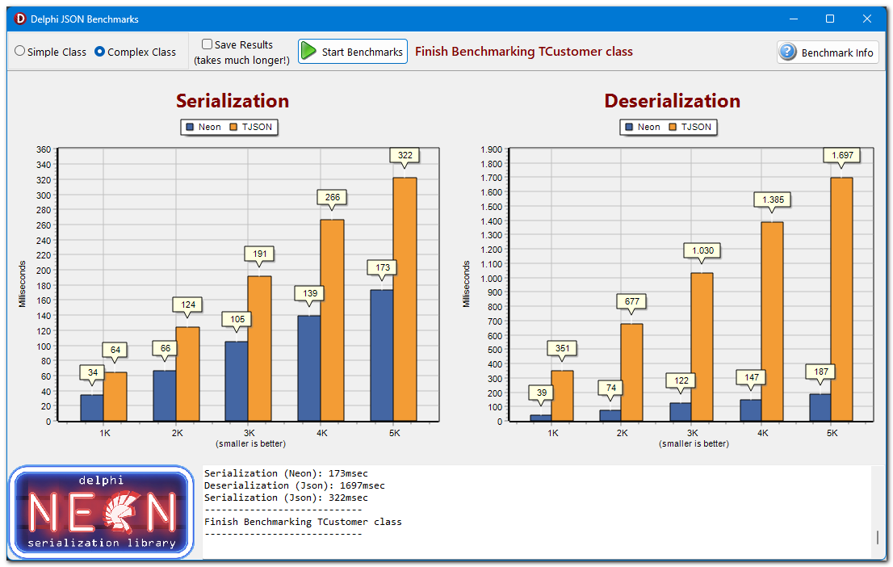Open the Benchmark Info dialog
Image resolution: width=893 pixels, height=567 pixels.
coord(828,52)
